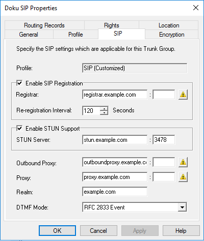Open Help for this dialog
This screenshot has width=204, height=241.
pos(181,230)
